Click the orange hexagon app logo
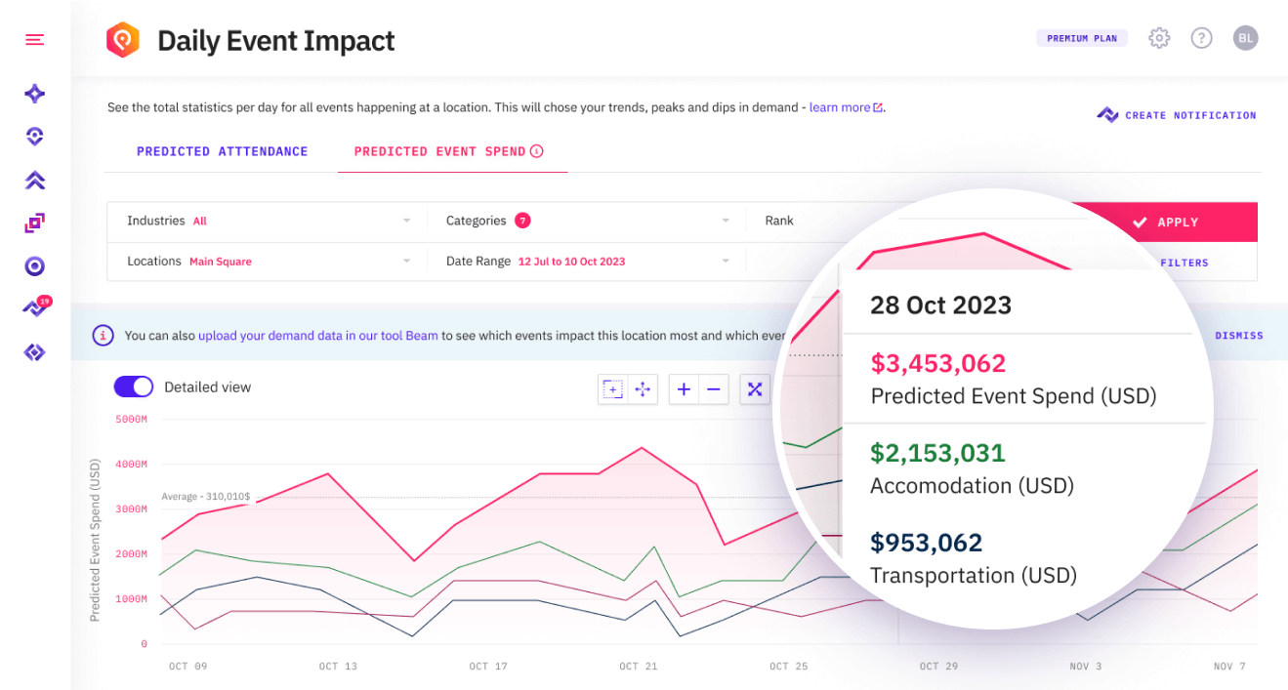This screenshot has width=1288, height=690. pos(123,40)
